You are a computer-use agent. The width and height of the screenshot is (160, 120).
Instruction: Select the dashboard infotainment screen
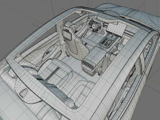(116, 29)
